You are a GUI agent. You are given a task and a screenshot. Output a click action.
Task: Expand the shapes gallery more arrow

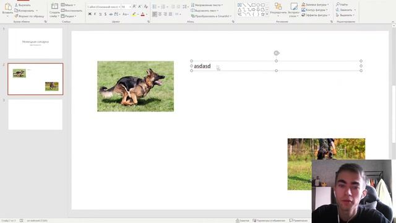(267, 15)
